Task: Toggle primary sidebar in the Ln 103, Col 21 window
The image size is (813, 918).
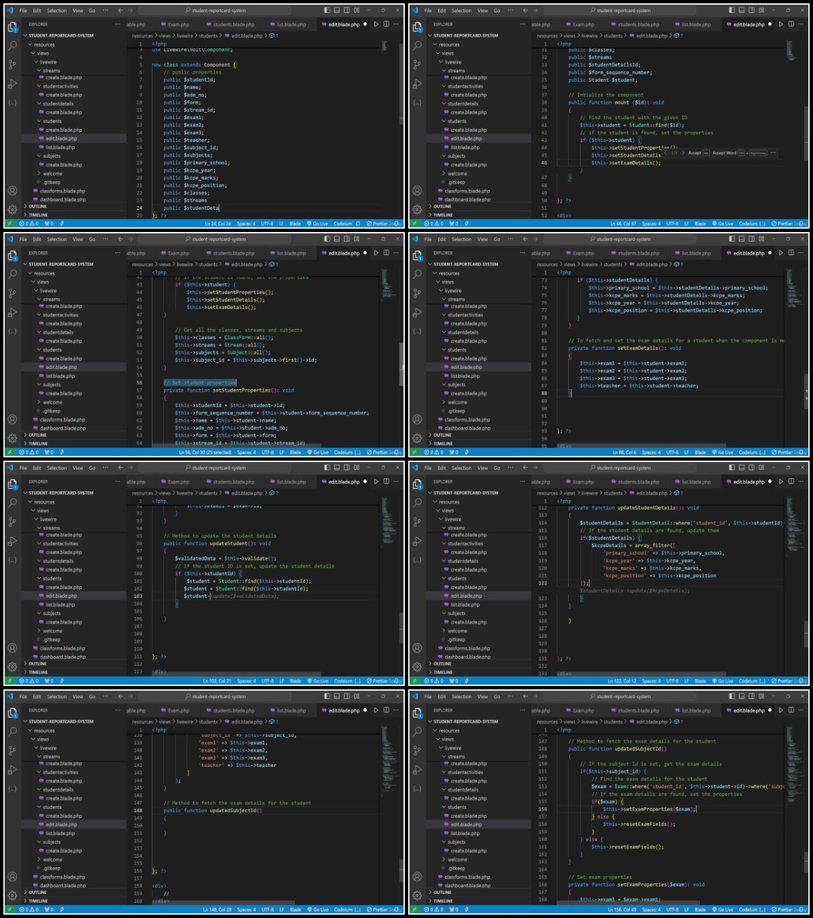Action: click(x=327, y=467)
